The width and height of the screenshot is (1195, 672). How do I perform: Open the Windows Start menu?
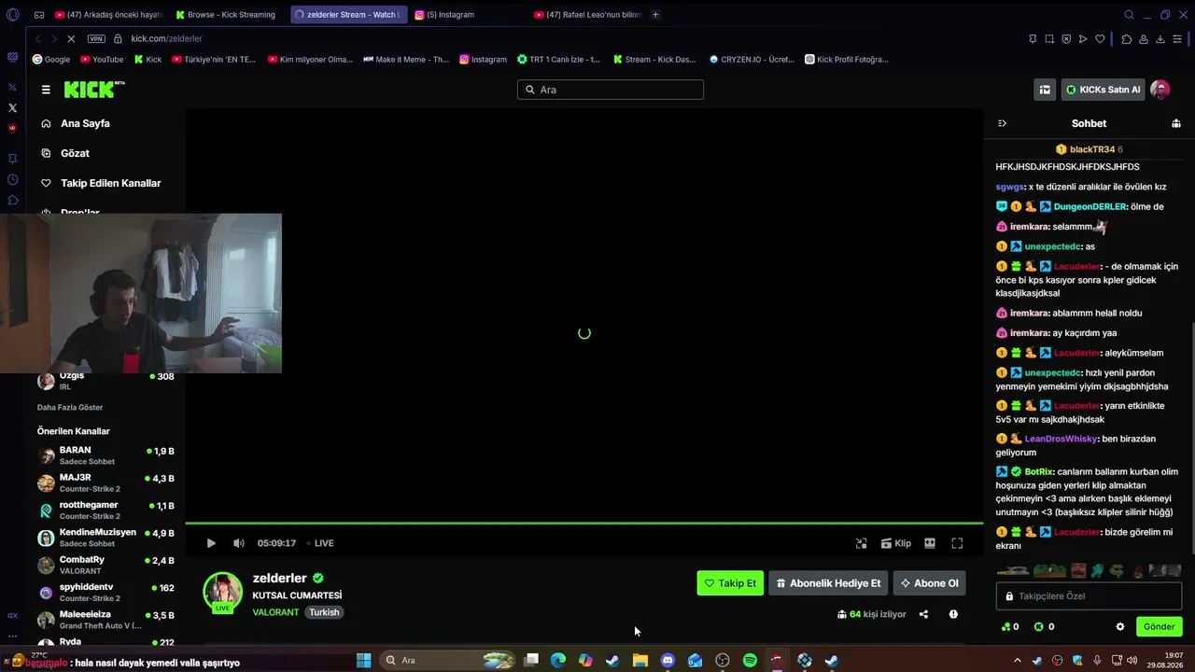pyautogui.click(x=364, y=661)
